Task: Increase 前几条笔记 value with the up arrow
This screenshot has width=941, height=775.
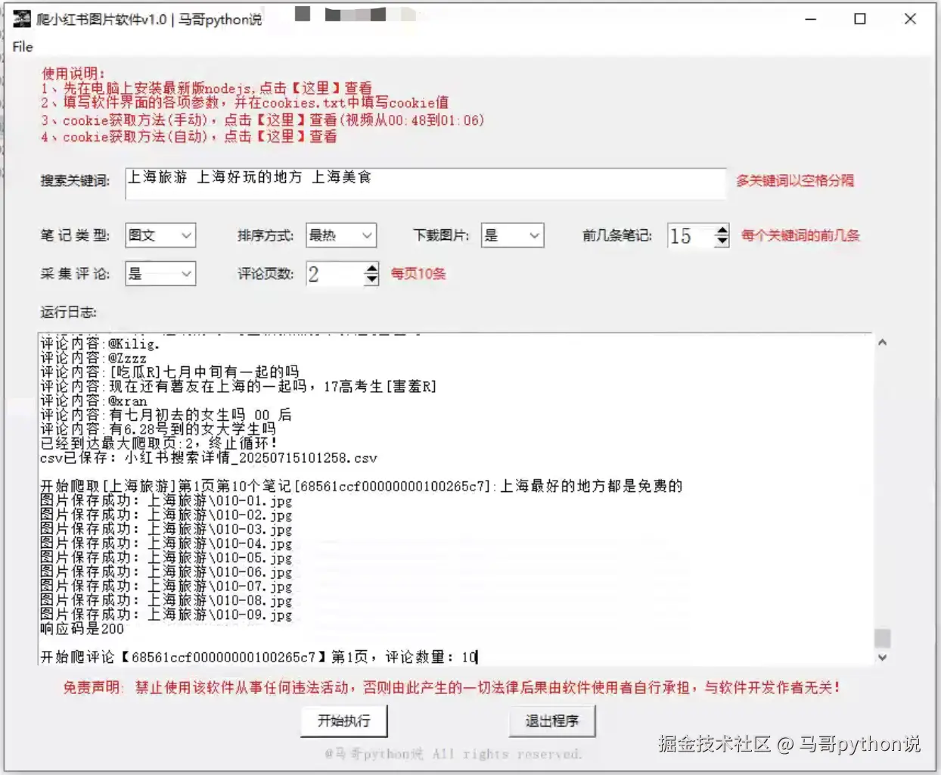Action: tap(722, 230)
